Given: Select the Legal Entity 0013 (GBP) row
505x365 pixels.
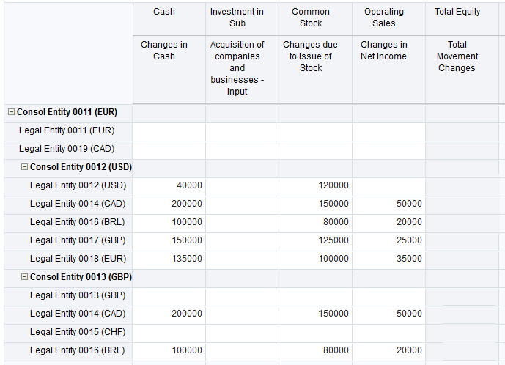Looking at the screenshot, I should [x=78, y=295].
